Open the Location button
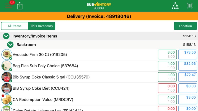The image size is (198, 111). 185,26
